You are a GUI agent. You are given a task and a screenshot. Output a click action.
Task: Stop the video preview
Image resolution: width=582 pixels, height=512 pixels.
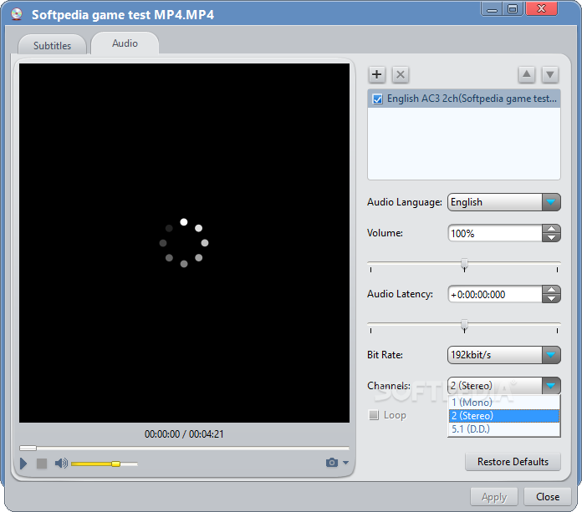point(42,464)
